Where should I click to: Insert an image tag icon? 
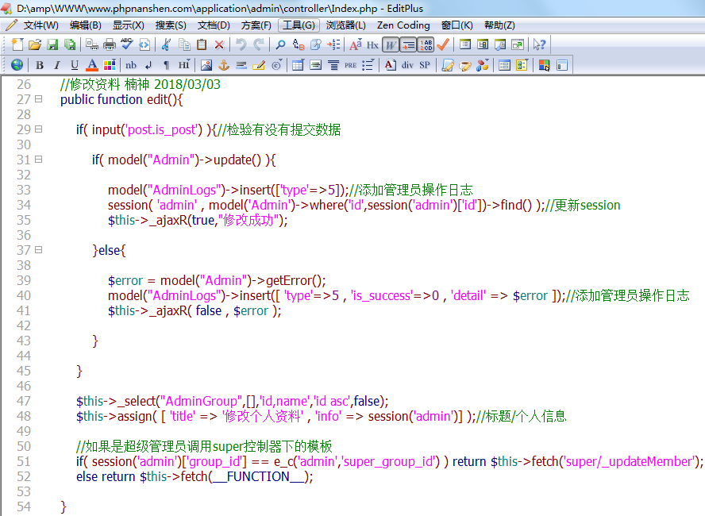(206, 65)
